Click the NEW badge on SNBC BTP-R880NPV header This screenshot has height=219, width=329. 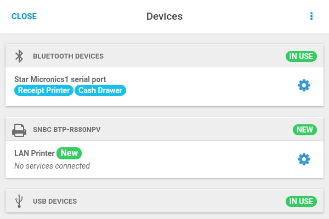[x=305, y=130]
